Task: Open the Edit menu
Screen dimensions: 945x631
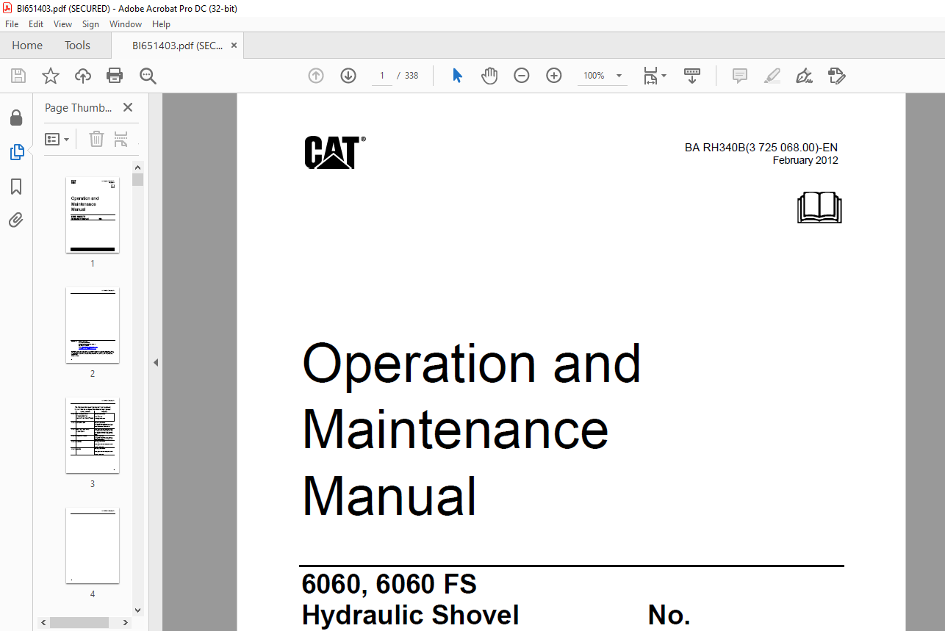Action: 36,24
